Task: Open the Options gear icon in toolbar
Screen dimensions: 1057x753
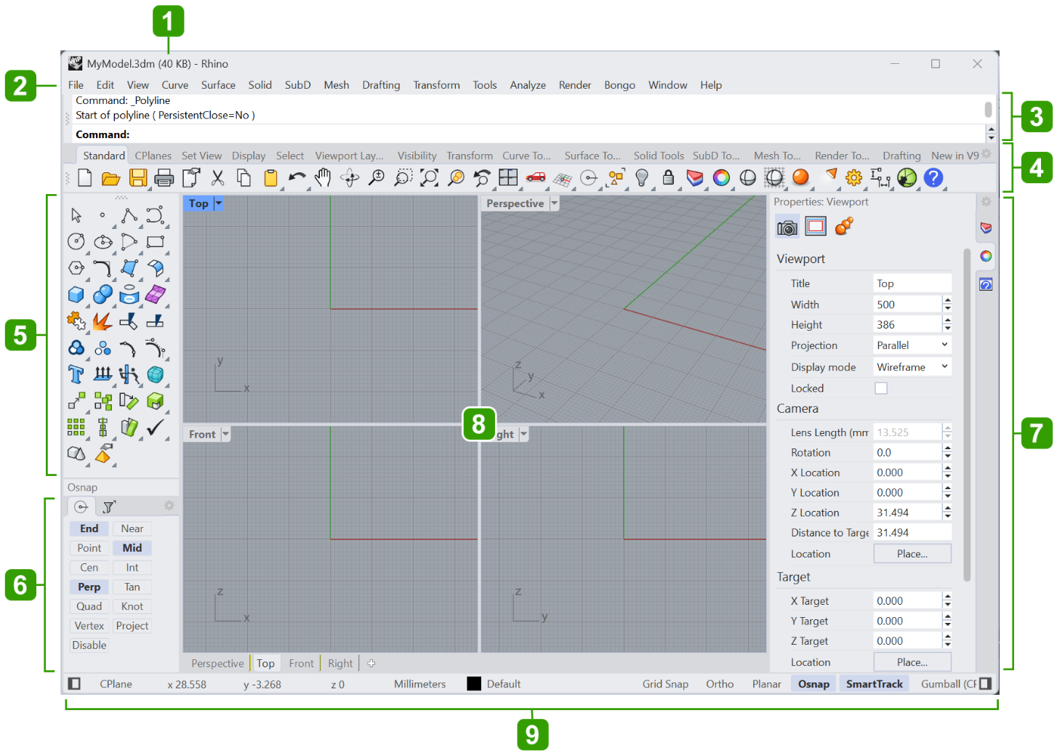Action: pos(853,177)
